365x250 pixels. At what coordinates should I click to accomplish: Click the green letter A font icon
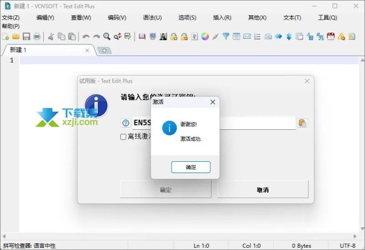163,36
